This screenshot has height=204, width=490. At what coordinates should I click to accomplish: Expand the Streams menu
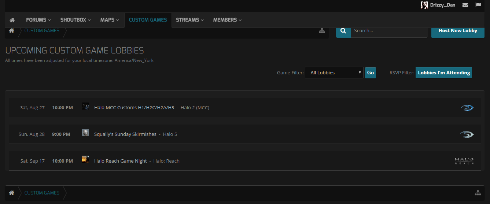[x=189, y=20]
